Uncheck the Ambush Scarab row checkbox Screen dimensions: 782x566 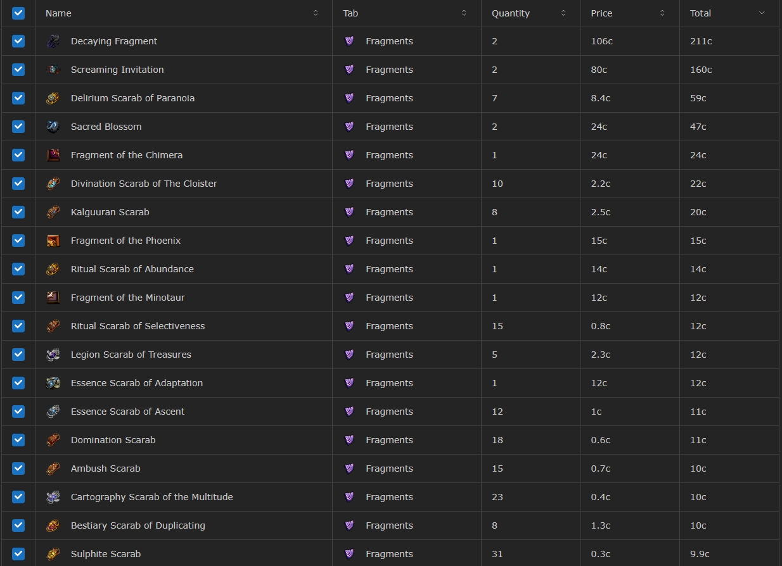point(18,469)
